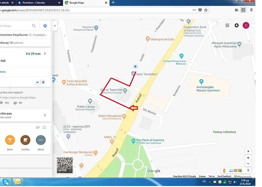Expand the imagery strip double chevron
The height and width of the screenshot is (187, 262).
point(248,171)
